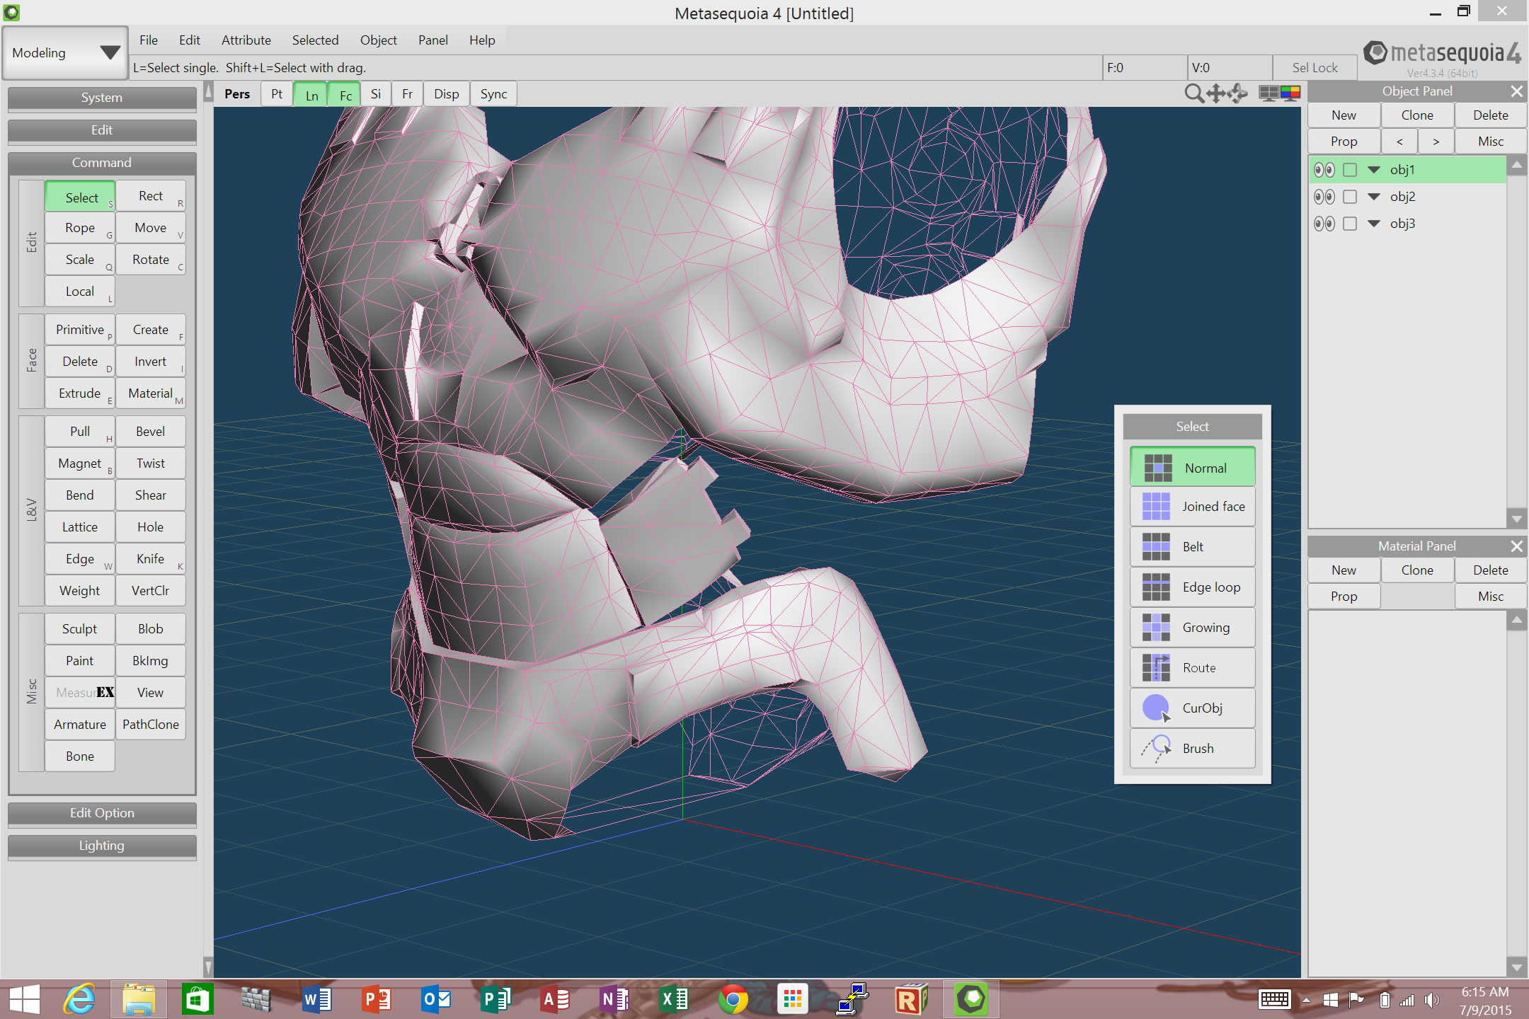Click Material Panel scroll up arrow
Viewport: 1529px width, 1019px height.
(1516, 621)
